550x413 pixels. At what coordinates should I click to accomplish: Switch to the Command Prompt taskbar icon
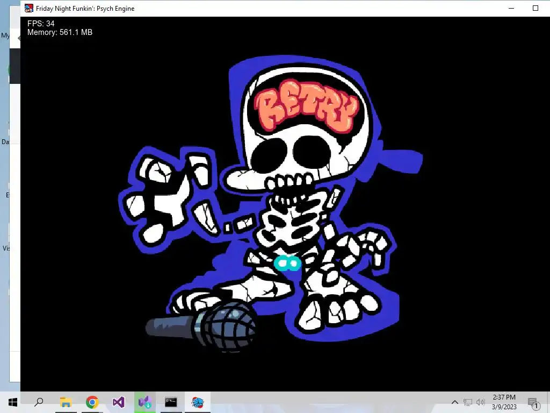[x=171, y=402]
